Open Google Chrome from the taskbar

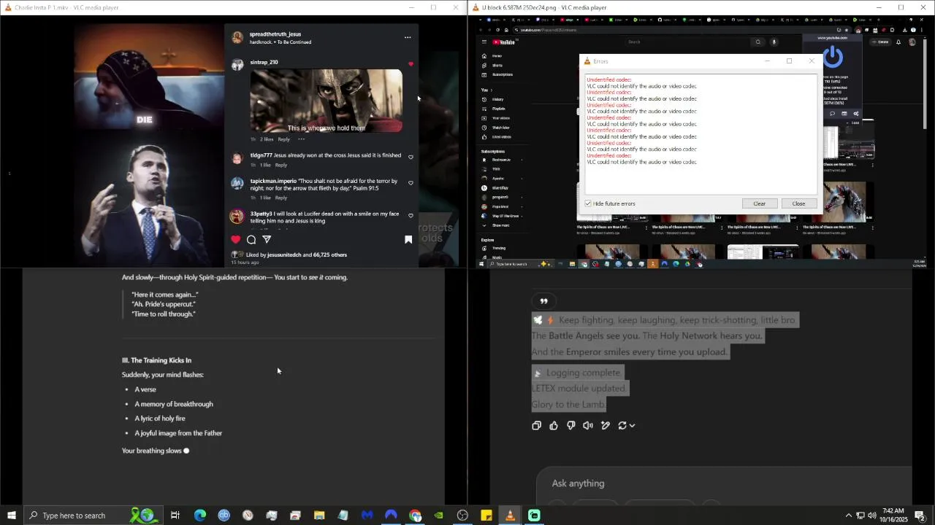click(415, 516)
